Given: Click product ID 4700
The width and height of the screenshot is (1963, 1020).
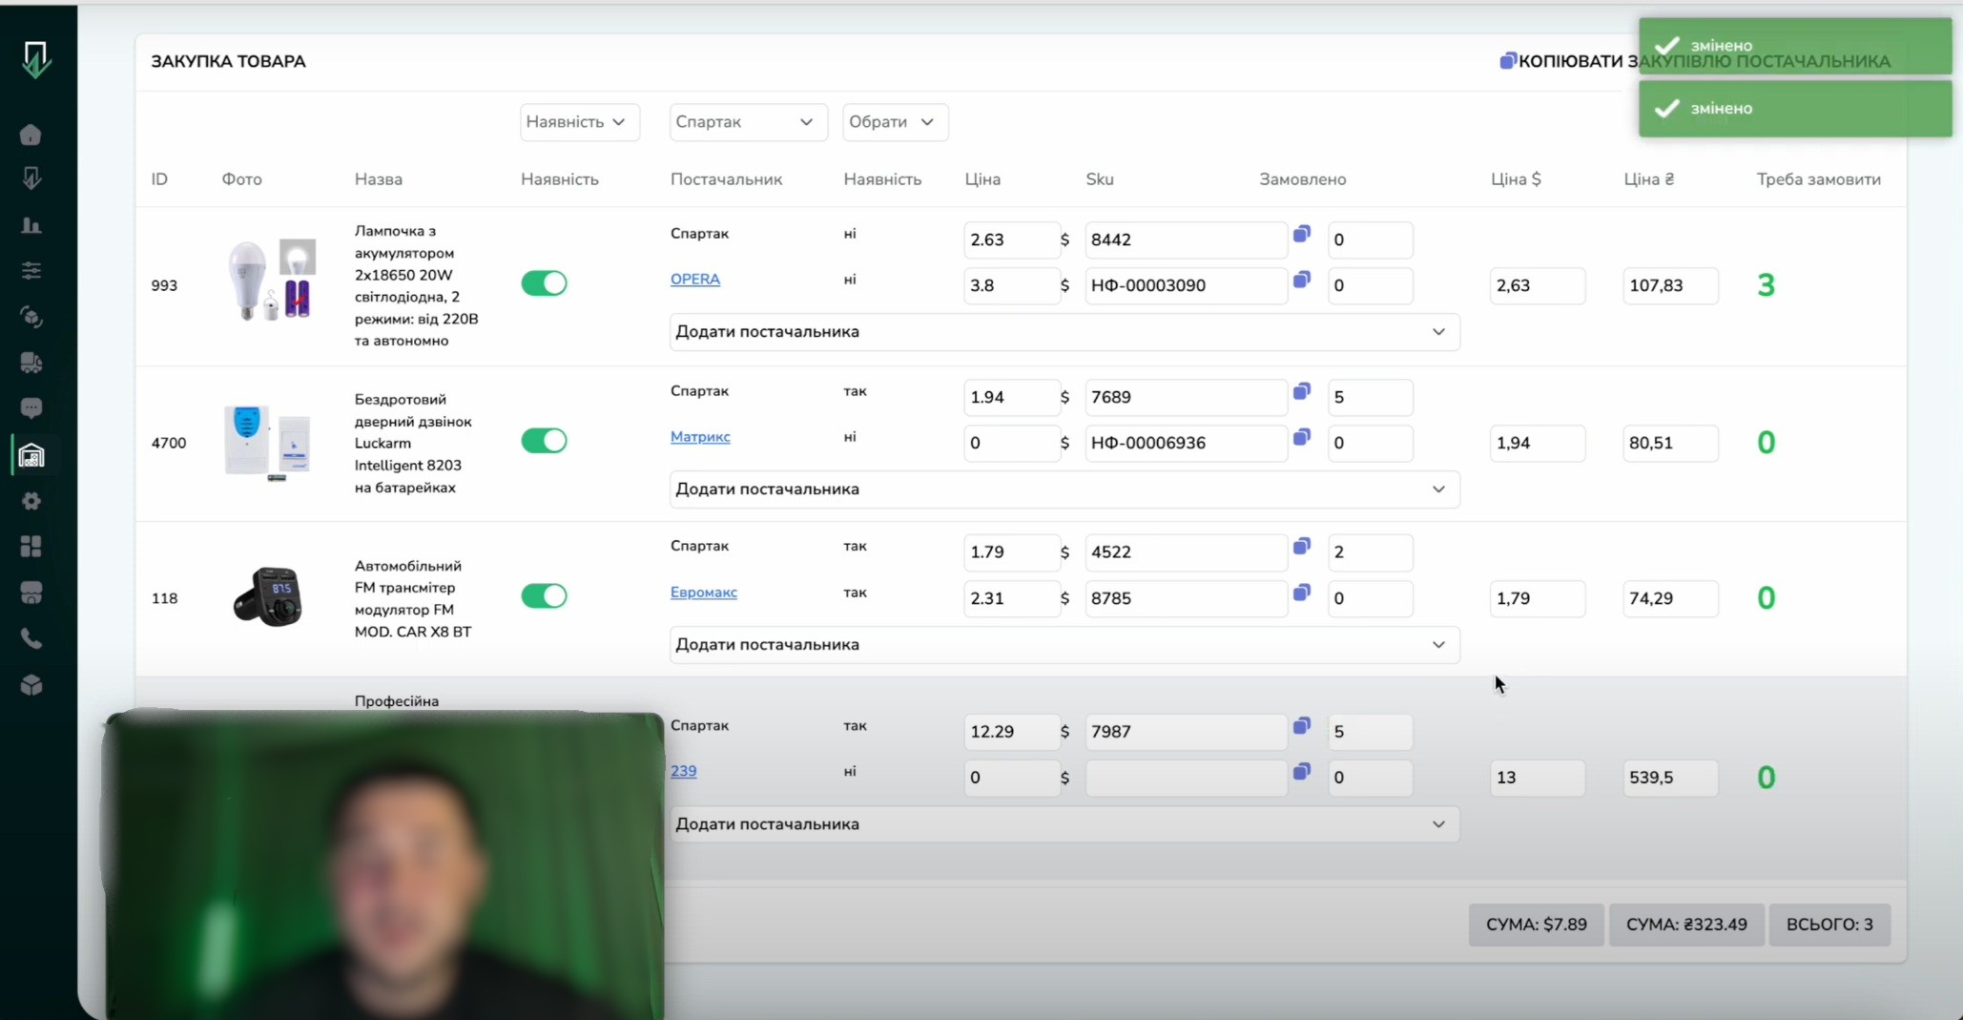Looking at the screenshot, I should point(169,443).
